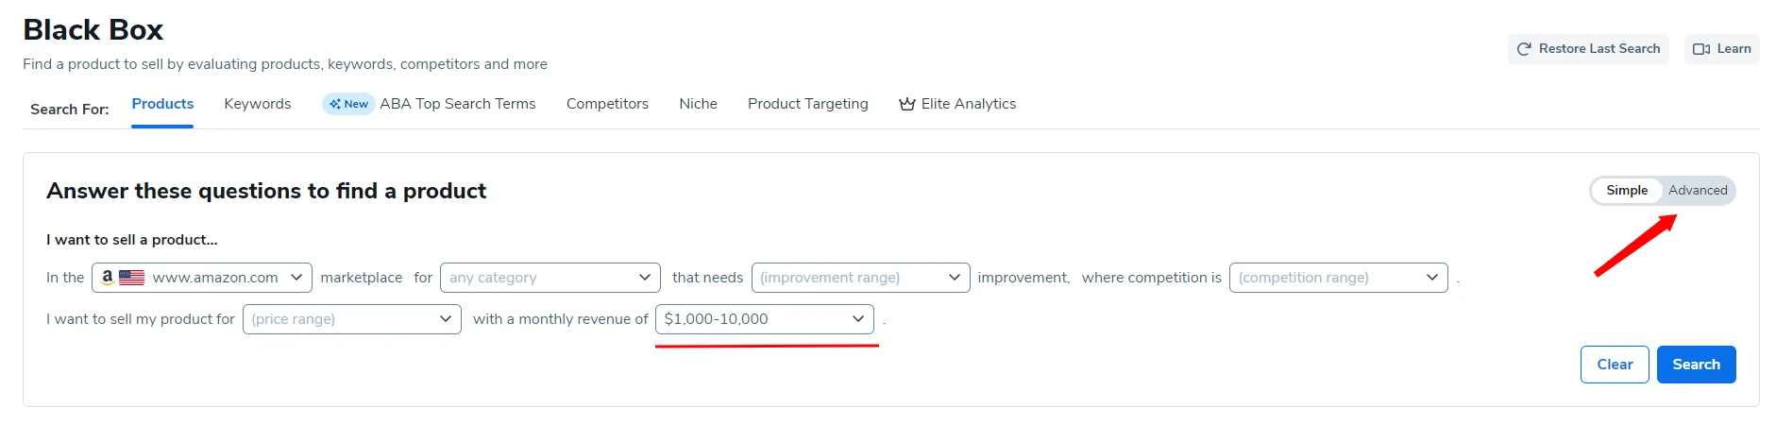This screenshot has width=1776, height=425.
Task: Click the US flag icon
Action: 132,278
